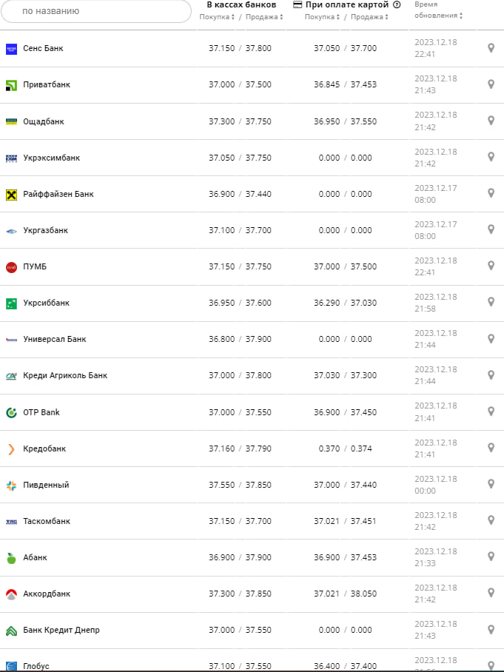Open the Приватбанк location marker

pos(491,84)
